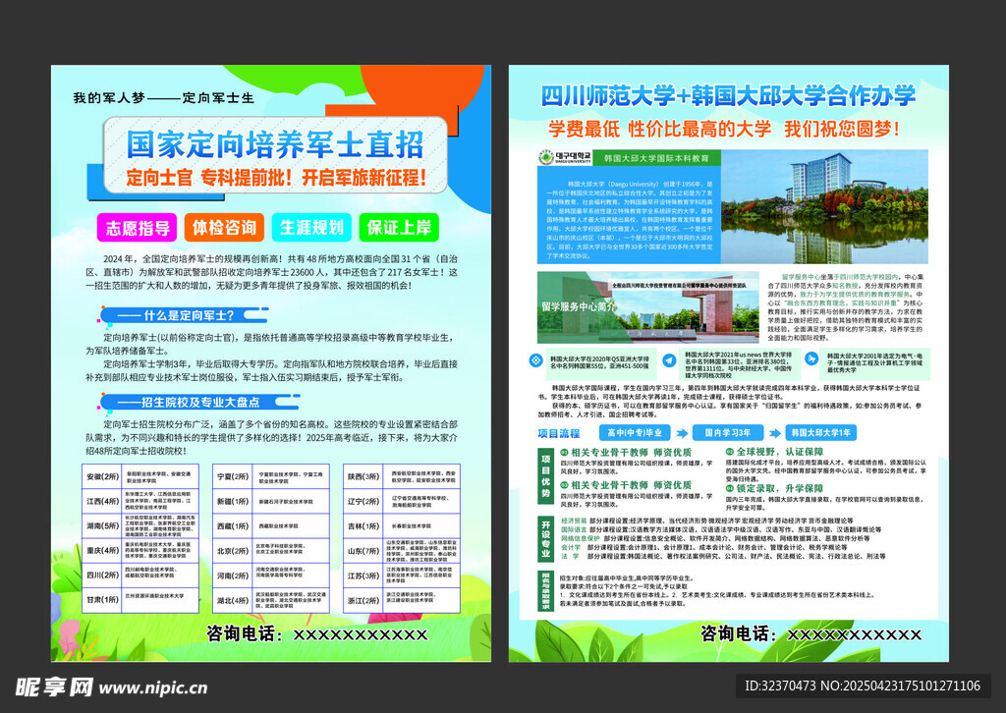
Task: Click the 什么是定向军士？ section header
Action: 184,315
